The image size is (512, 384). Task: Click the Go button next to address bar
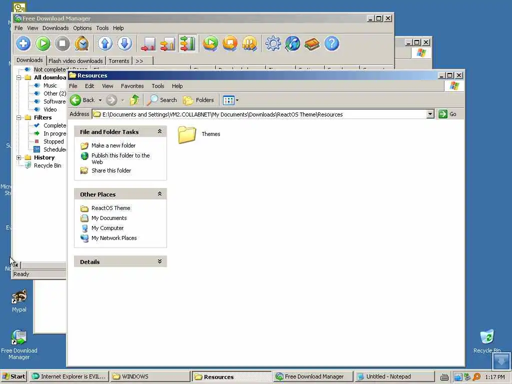click(447, 114)
